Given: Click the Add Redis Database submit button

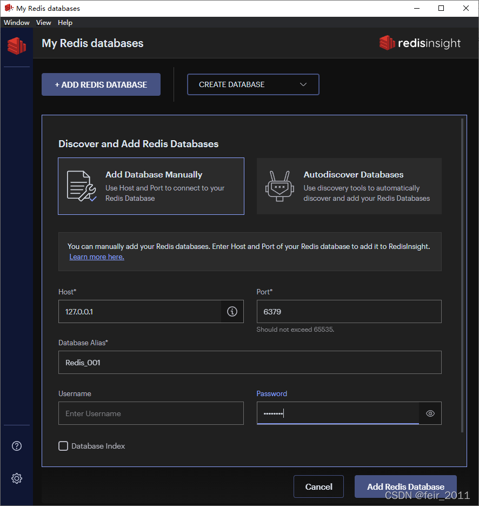Looking at the screenshot, I should click(405, 487).
